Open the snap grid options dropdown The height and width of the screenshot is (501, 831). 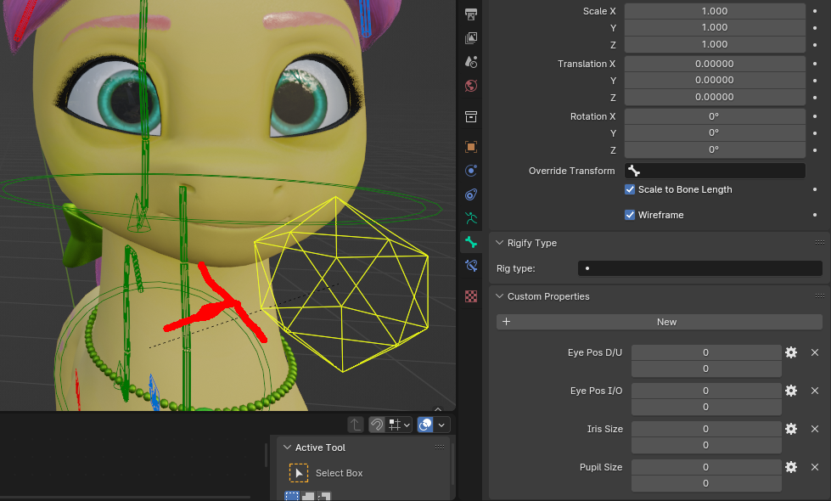(399, 425)
